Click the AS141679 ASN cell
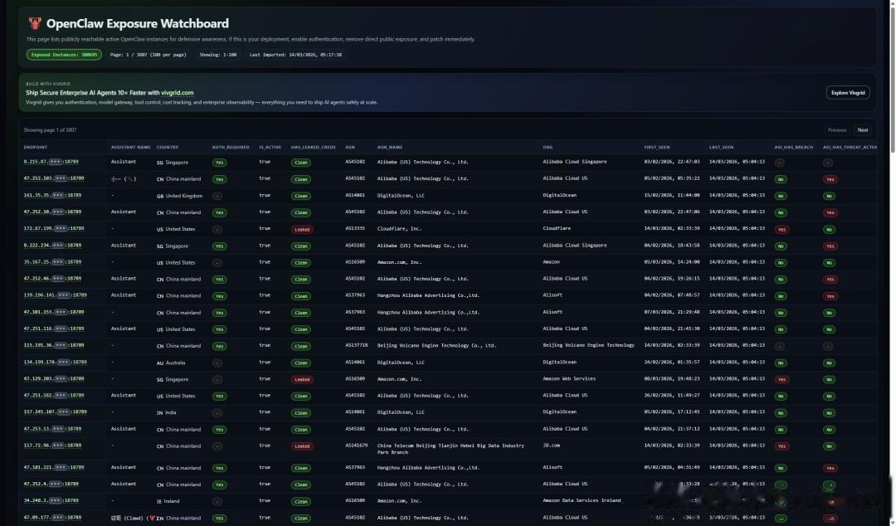896x526 pixels. click(357, 446)
